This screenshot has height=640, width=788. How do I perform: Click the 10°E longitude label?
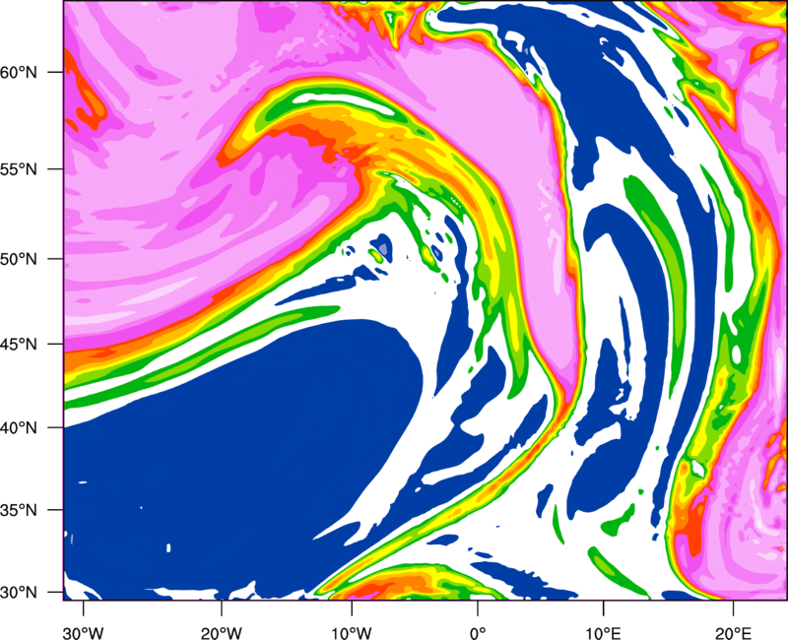(603, 633)
